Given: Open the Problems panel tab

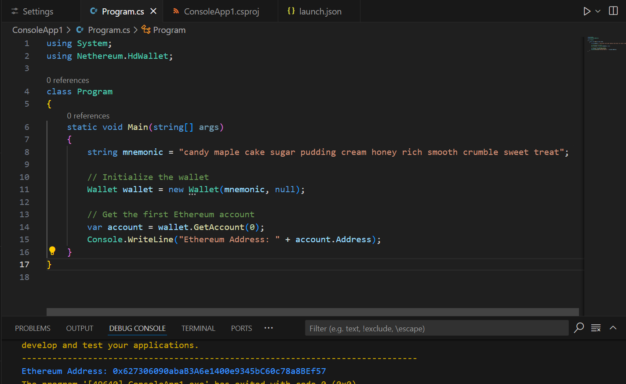Looking at the screenshot, I should pos(33,328).
